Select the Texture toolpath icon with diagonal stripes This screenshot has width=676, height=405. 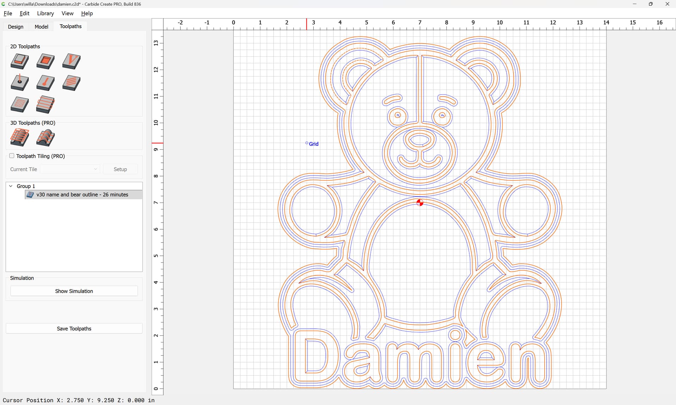click(x=71, y=83)
